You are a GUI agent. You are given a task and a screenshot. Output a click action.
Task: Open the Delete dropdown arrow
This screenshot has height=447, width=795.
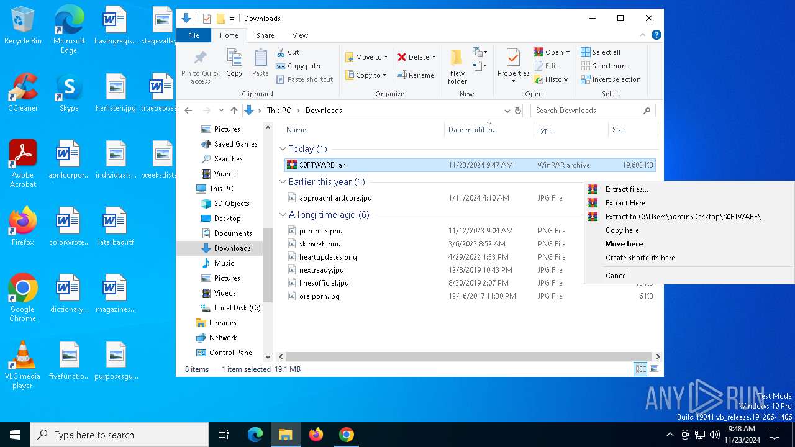pyautogui.click(x=434, y=57)
